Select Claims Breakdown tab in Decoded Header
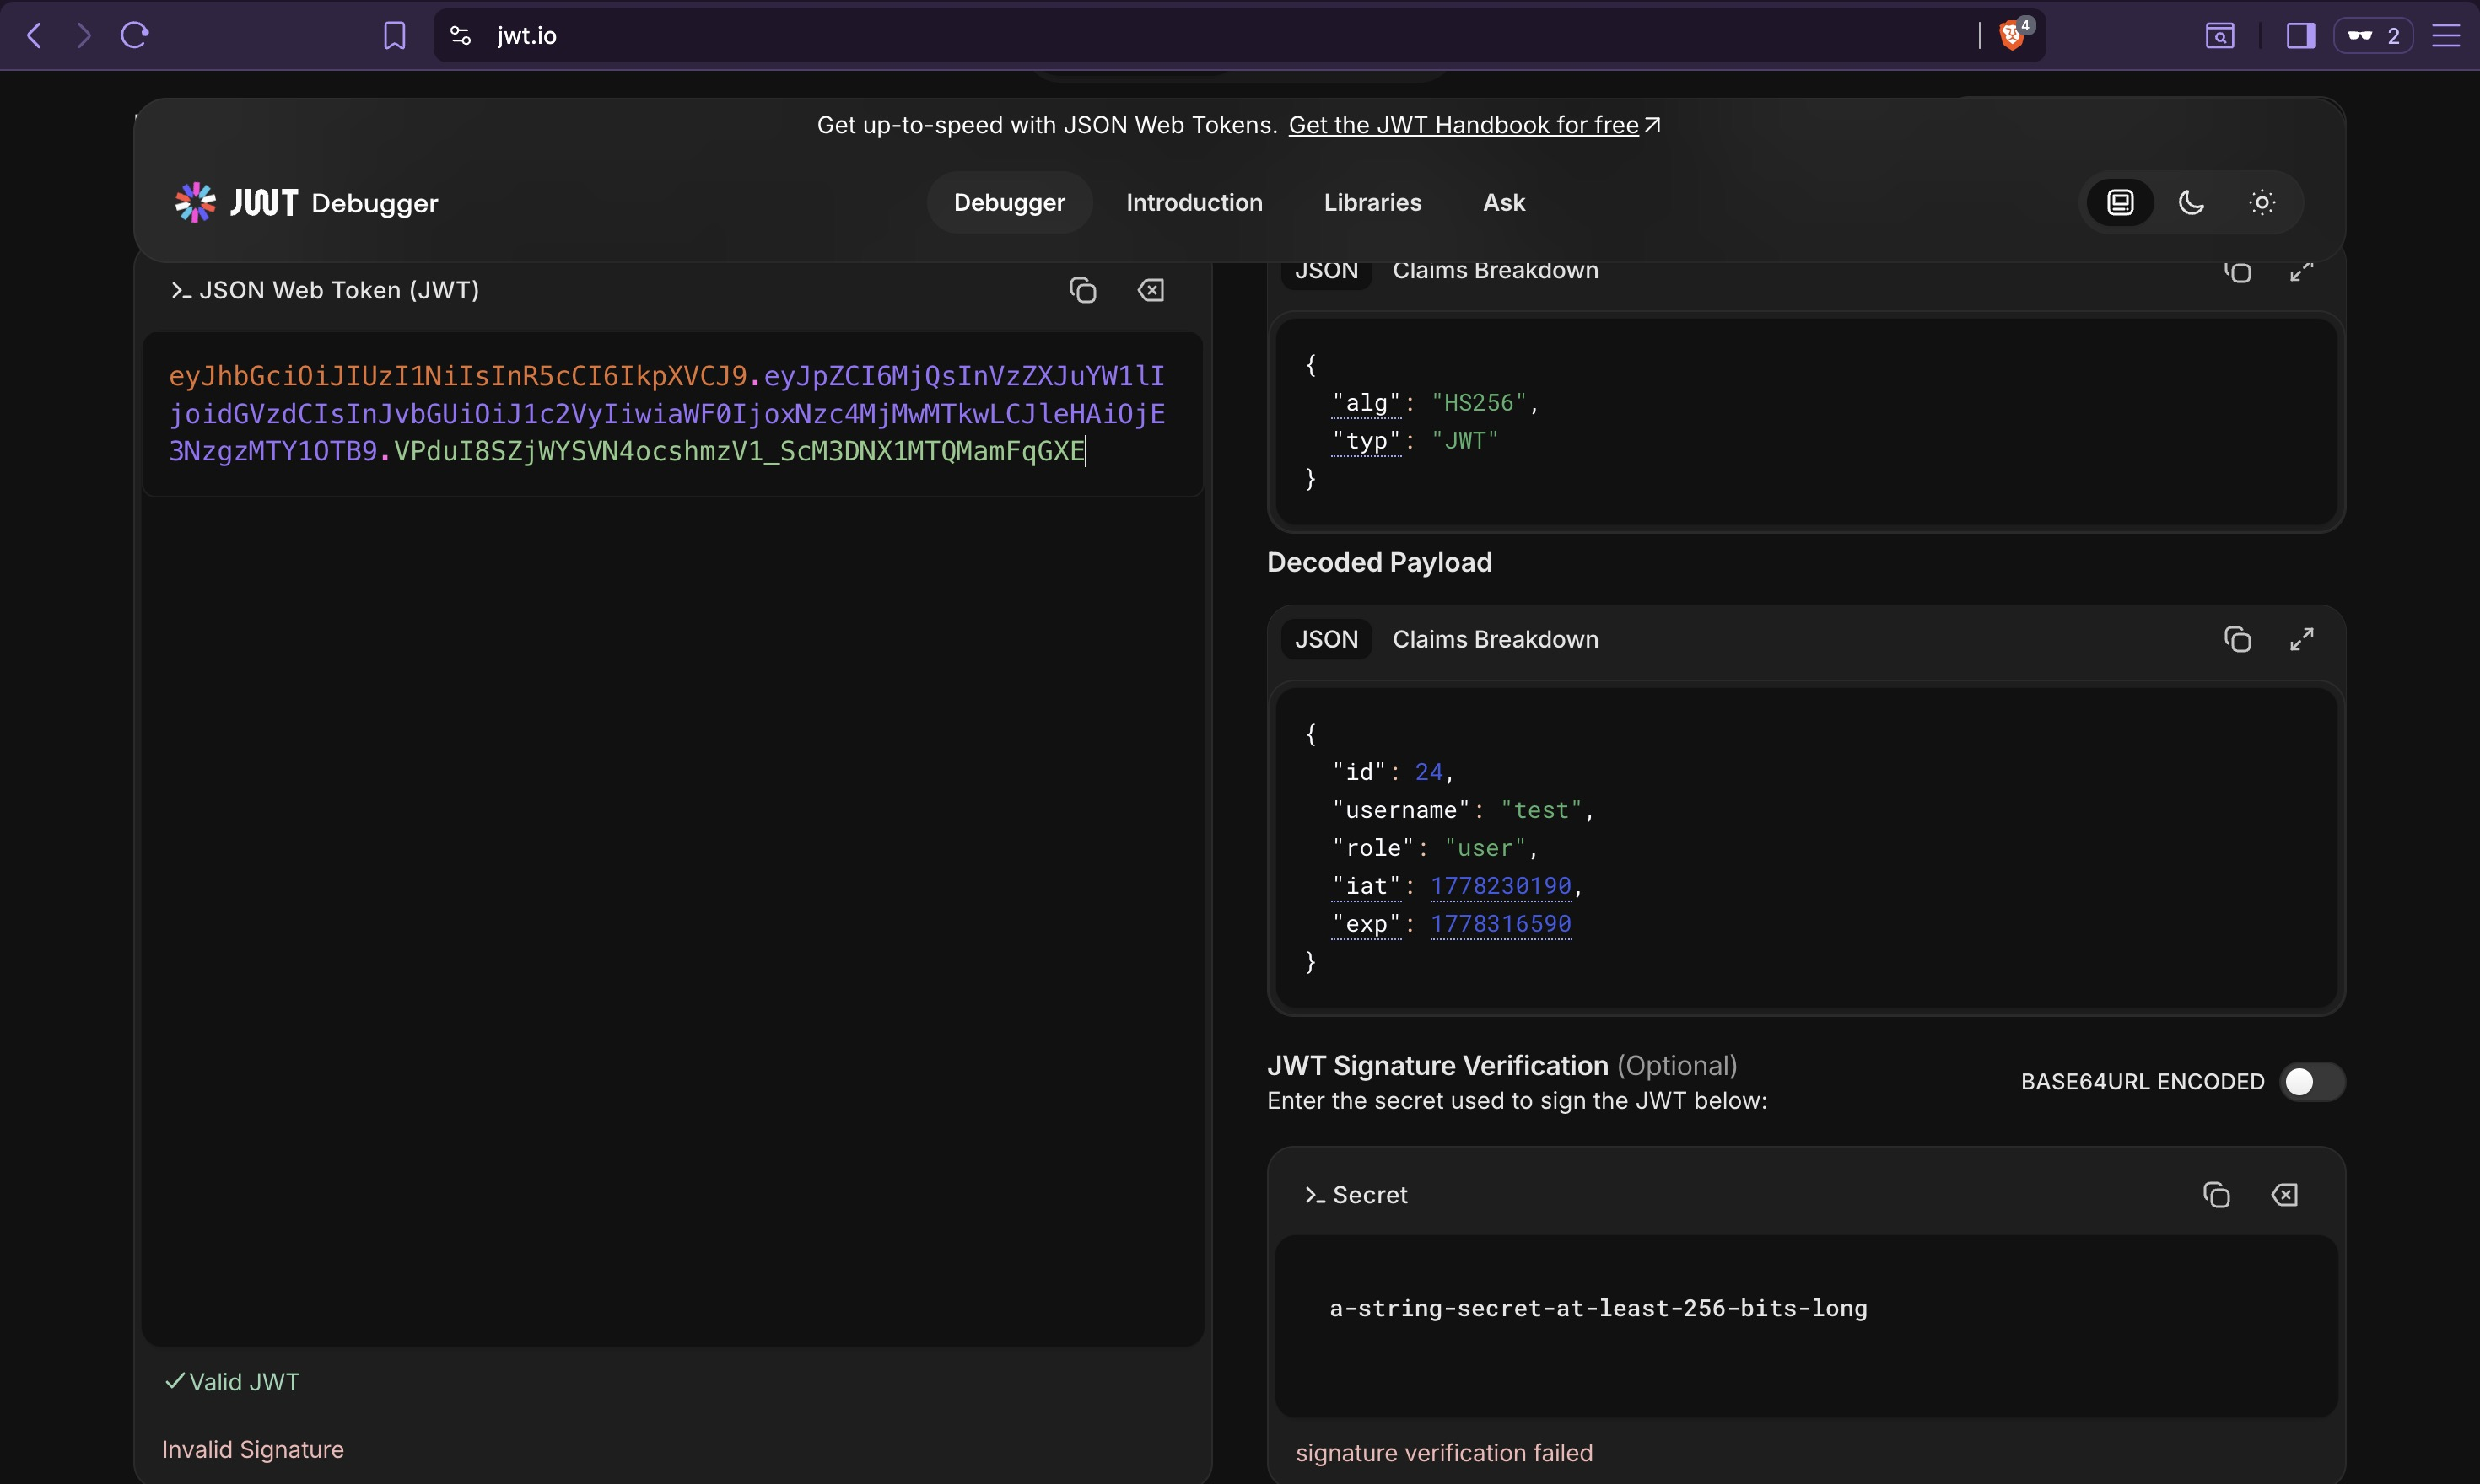The image size is (2480, 1484). (1496, 272)
